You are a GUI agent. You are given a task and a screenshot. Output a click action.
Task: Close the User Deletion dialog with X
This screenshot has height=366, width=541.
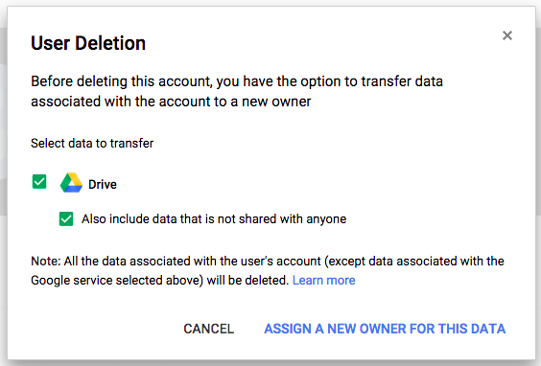(x=506, y=35)
